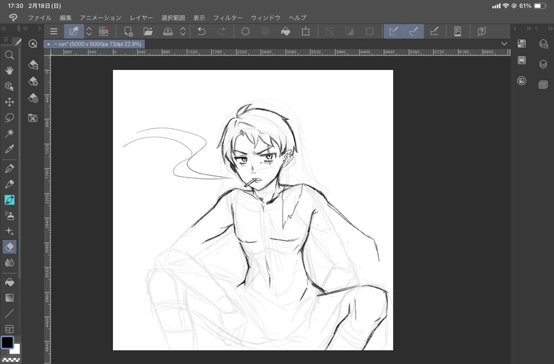554x364 pixels.
Task: Select the Decoration sparkle tool
Action: tap(10, 231)
